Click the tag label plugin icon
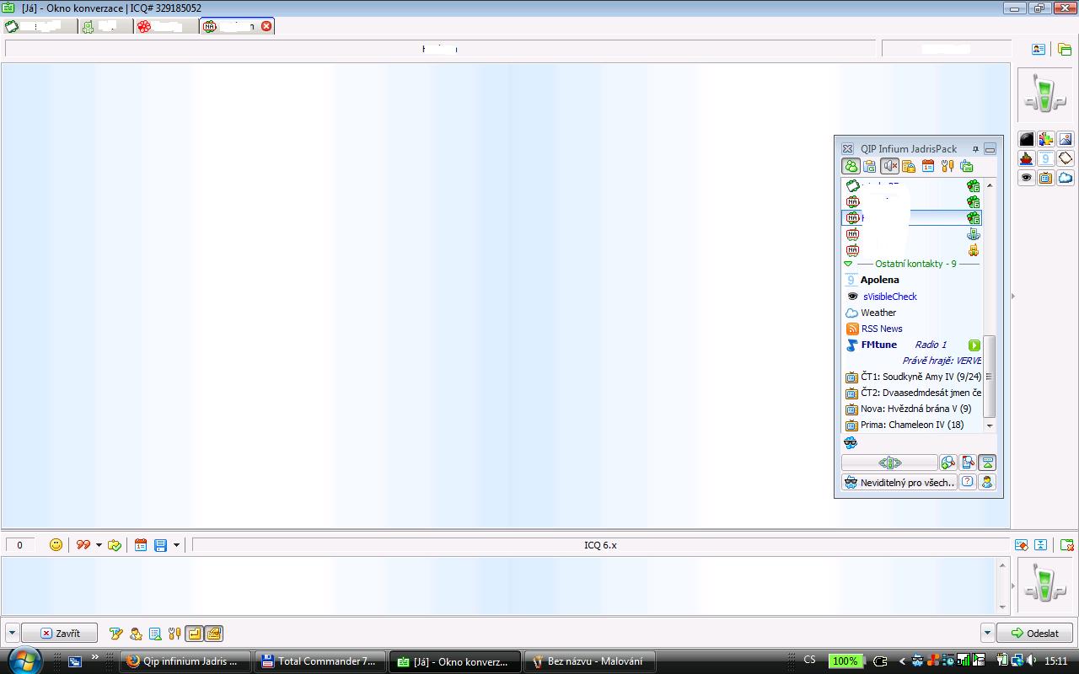 pos(1066,158)
